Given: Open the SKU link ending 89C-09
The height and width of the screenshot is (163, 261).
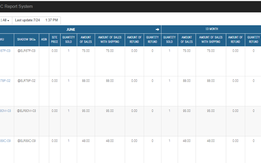Looking at the screenshot, I should 5,141.
